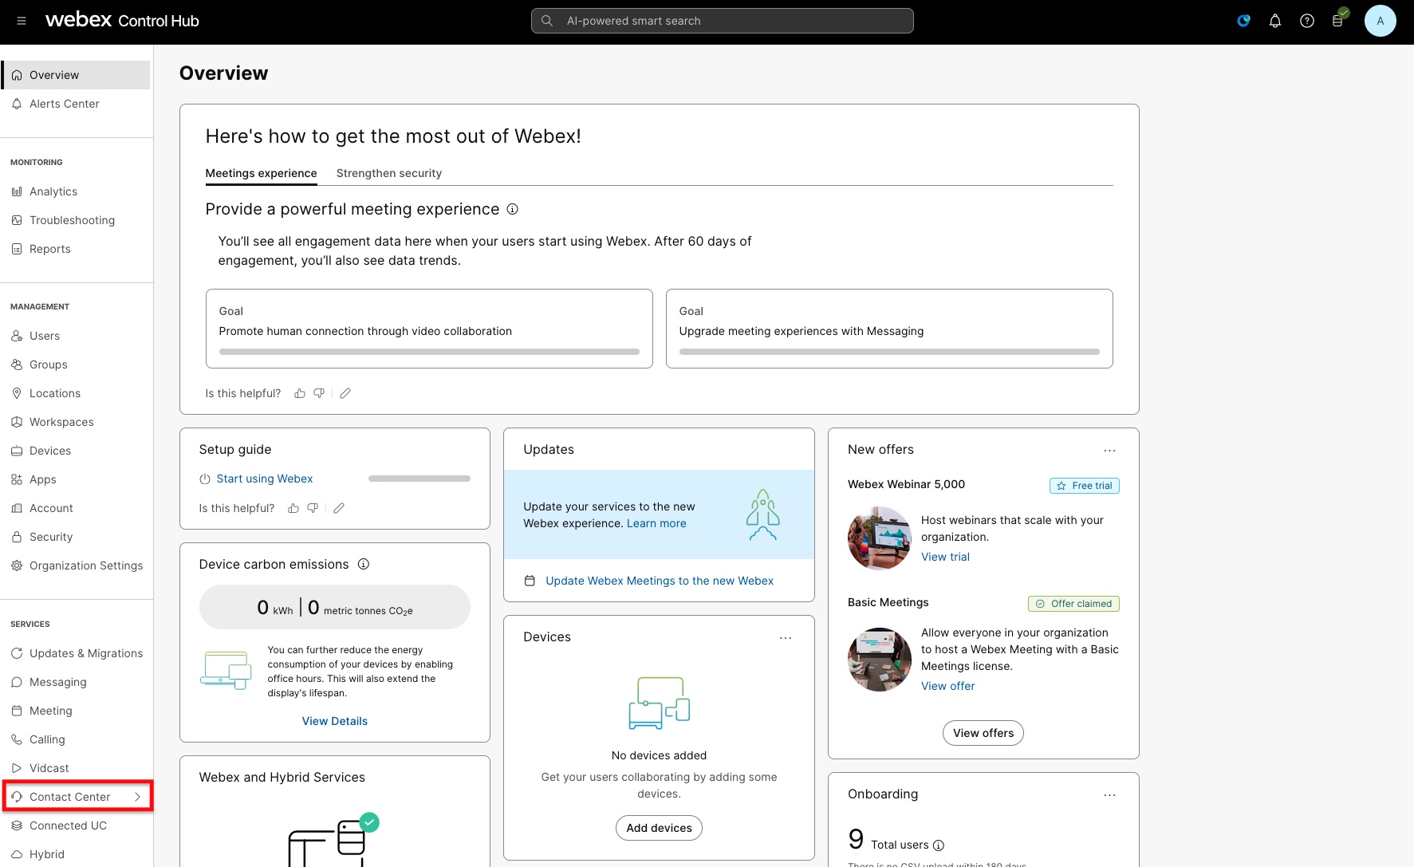Click the Add devices button
The width and height of the screenshot is (1414, 867).
click(659, 828)
